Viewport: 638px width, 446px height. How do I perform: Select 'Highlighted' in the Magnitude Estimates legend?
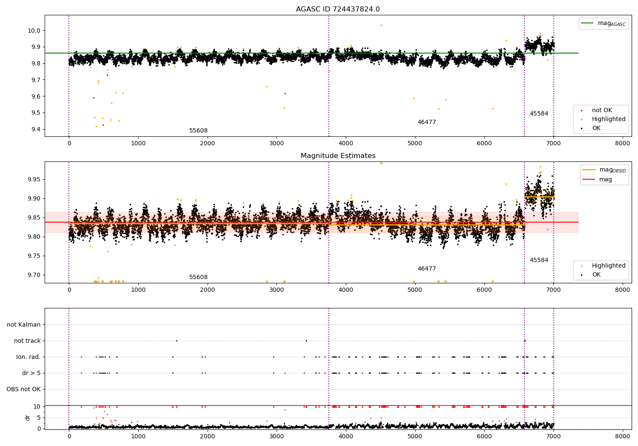pos(609,266)
